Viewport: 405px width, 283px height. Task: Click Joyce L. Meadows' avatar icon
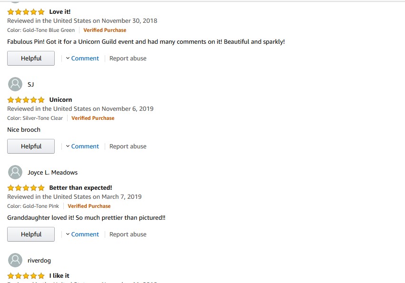(16, 172)
